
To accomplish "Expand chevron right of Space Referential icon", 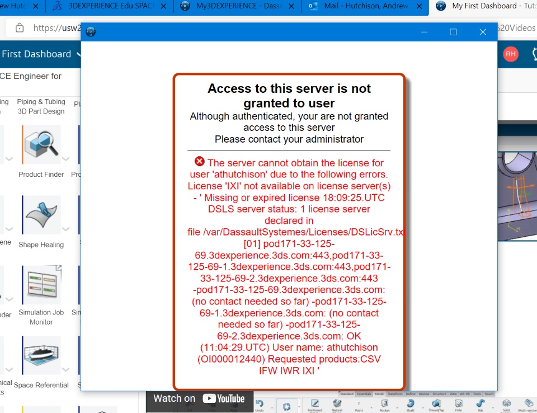I will pos(66,369).
